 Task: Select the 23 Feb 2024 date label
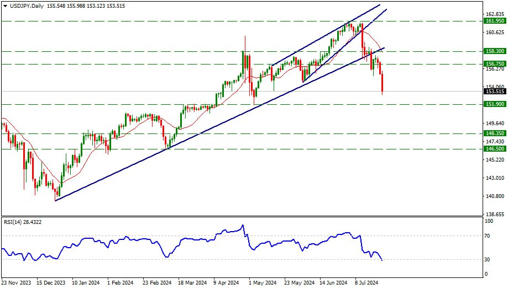tap(157, 283)
